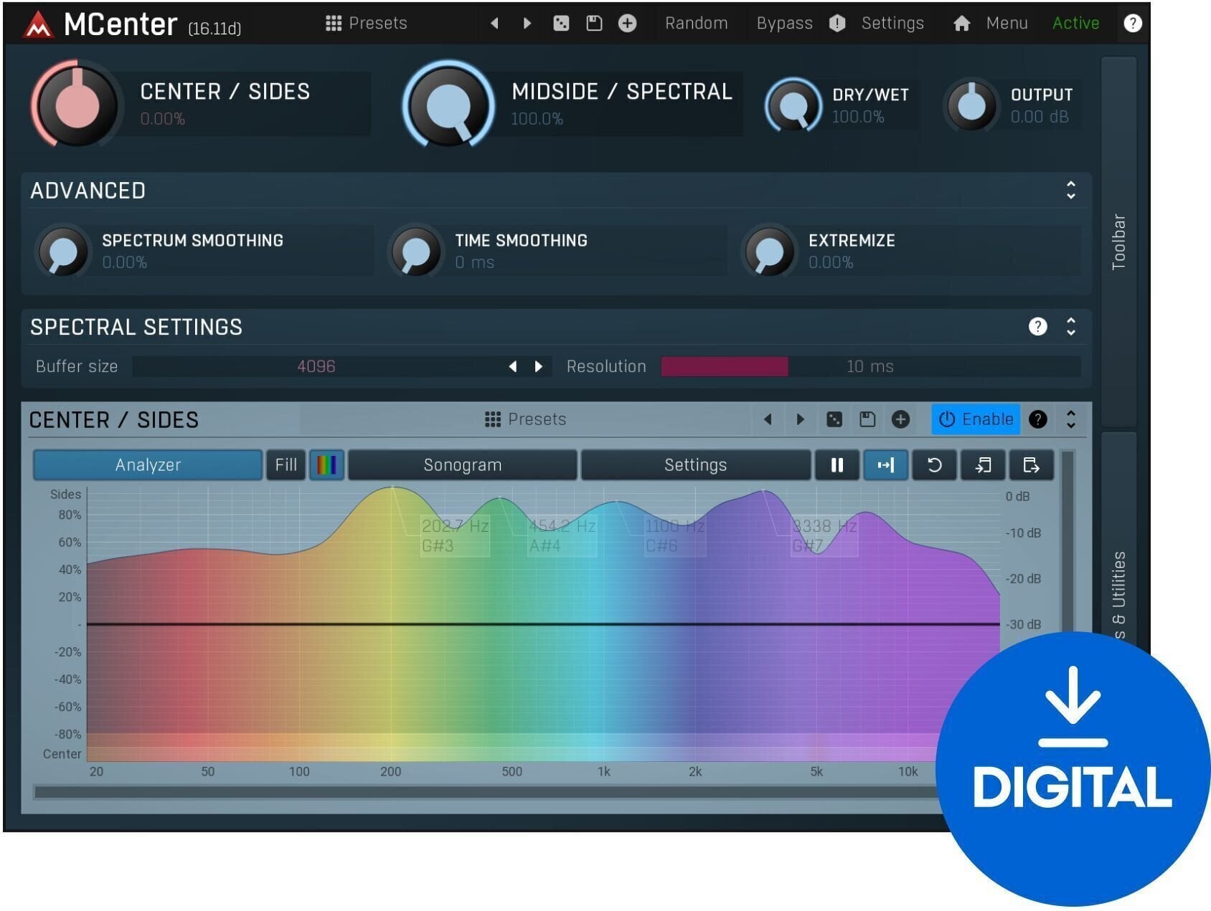1211x911 pixels.
Task: Open help via top-right question mark
Action: (x=1132, y=24)
